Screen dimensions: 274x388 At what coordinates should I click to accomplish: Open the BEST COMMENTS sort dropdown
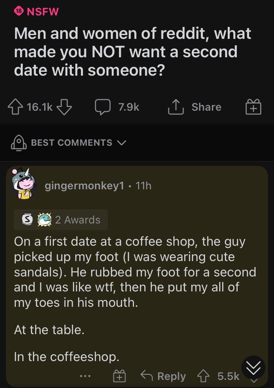[x=77, y=143]
